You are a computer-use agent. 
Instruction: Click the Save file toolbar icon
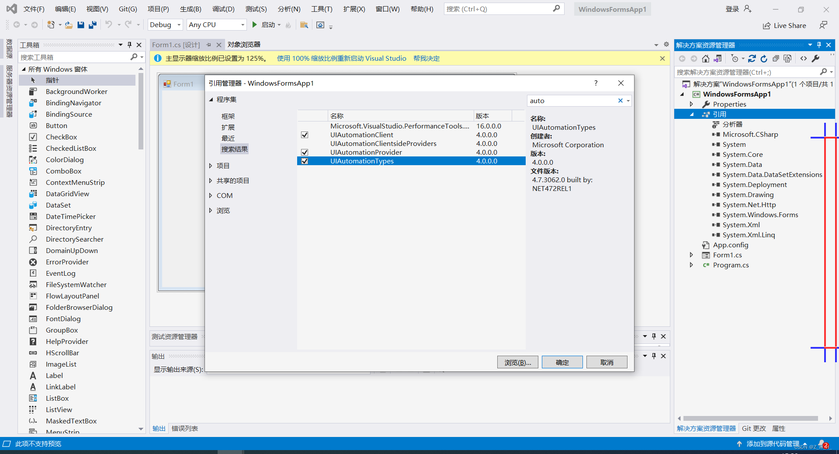click(81, 25)
